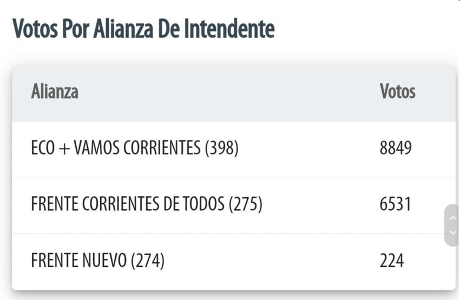Click the word Intendente in the title
This screenshot has width=460, height=300.
229,29
